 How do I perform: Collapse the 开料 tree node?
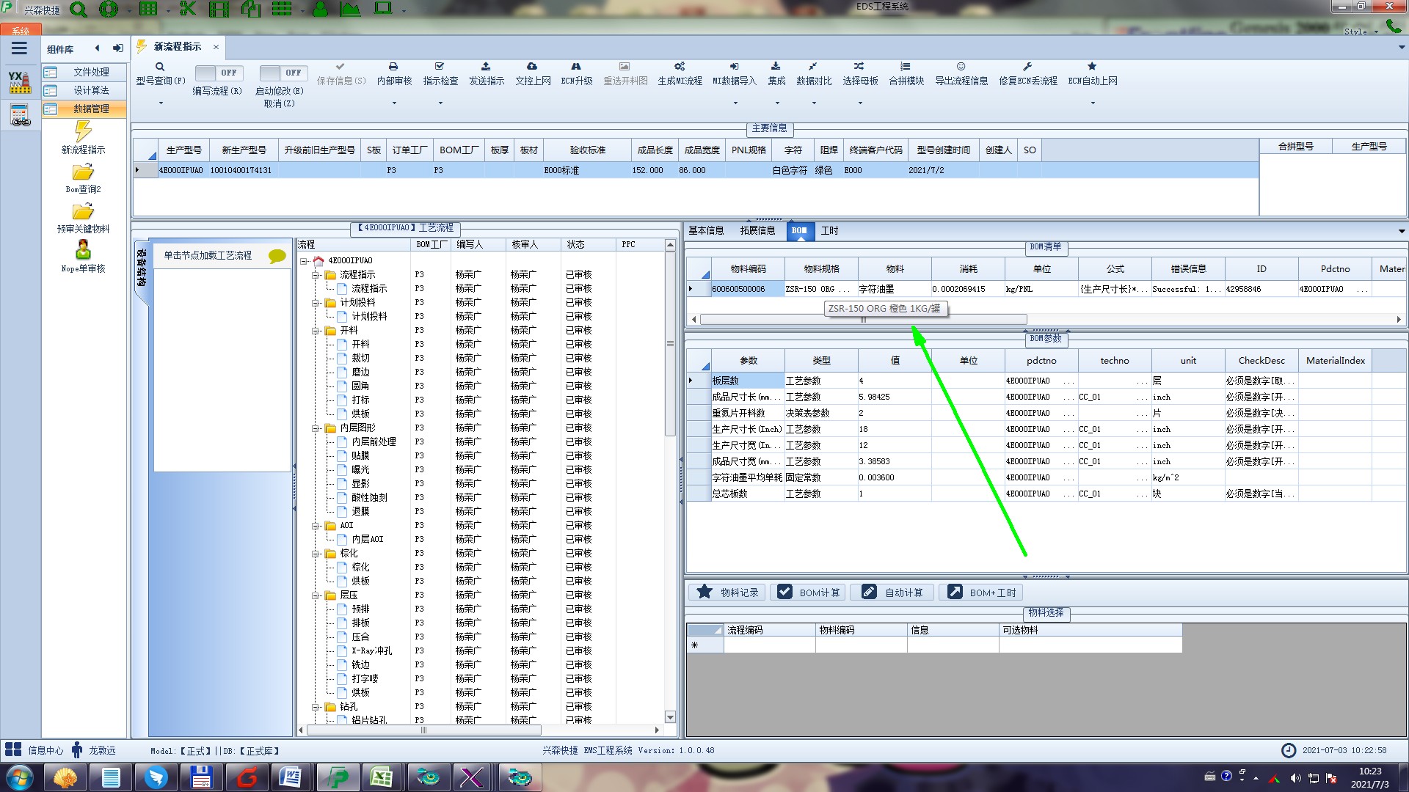click(x=316, y=331)
